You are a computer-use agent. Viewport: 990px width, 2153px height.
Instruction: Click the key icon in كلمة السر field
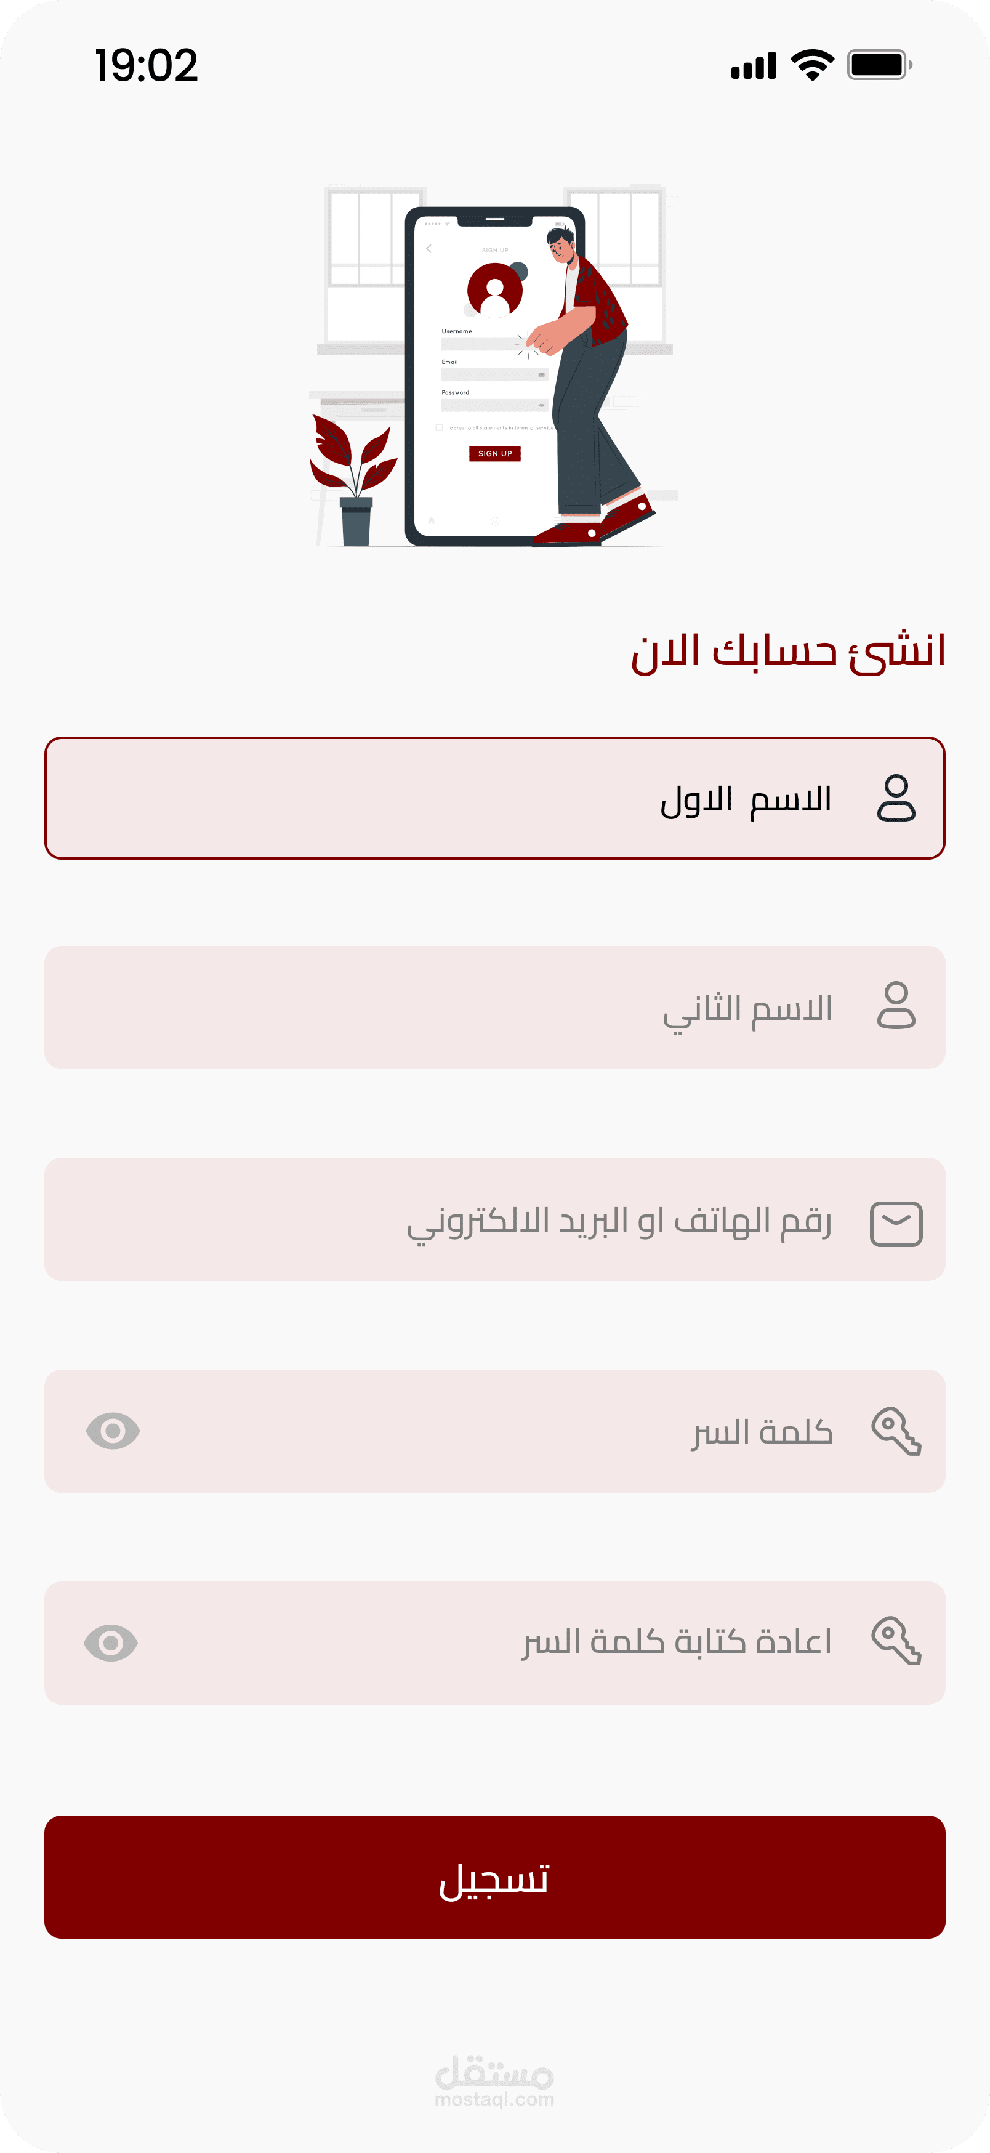tap(896, 1432)
